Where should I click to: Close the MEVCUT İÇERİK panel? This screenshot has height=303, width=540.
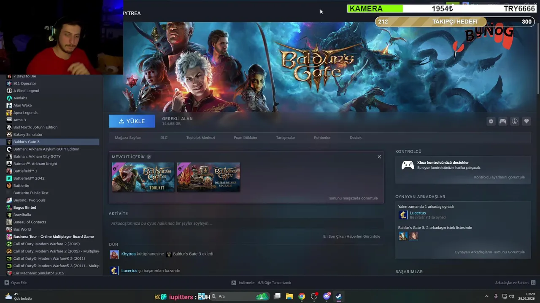point(379,157)
